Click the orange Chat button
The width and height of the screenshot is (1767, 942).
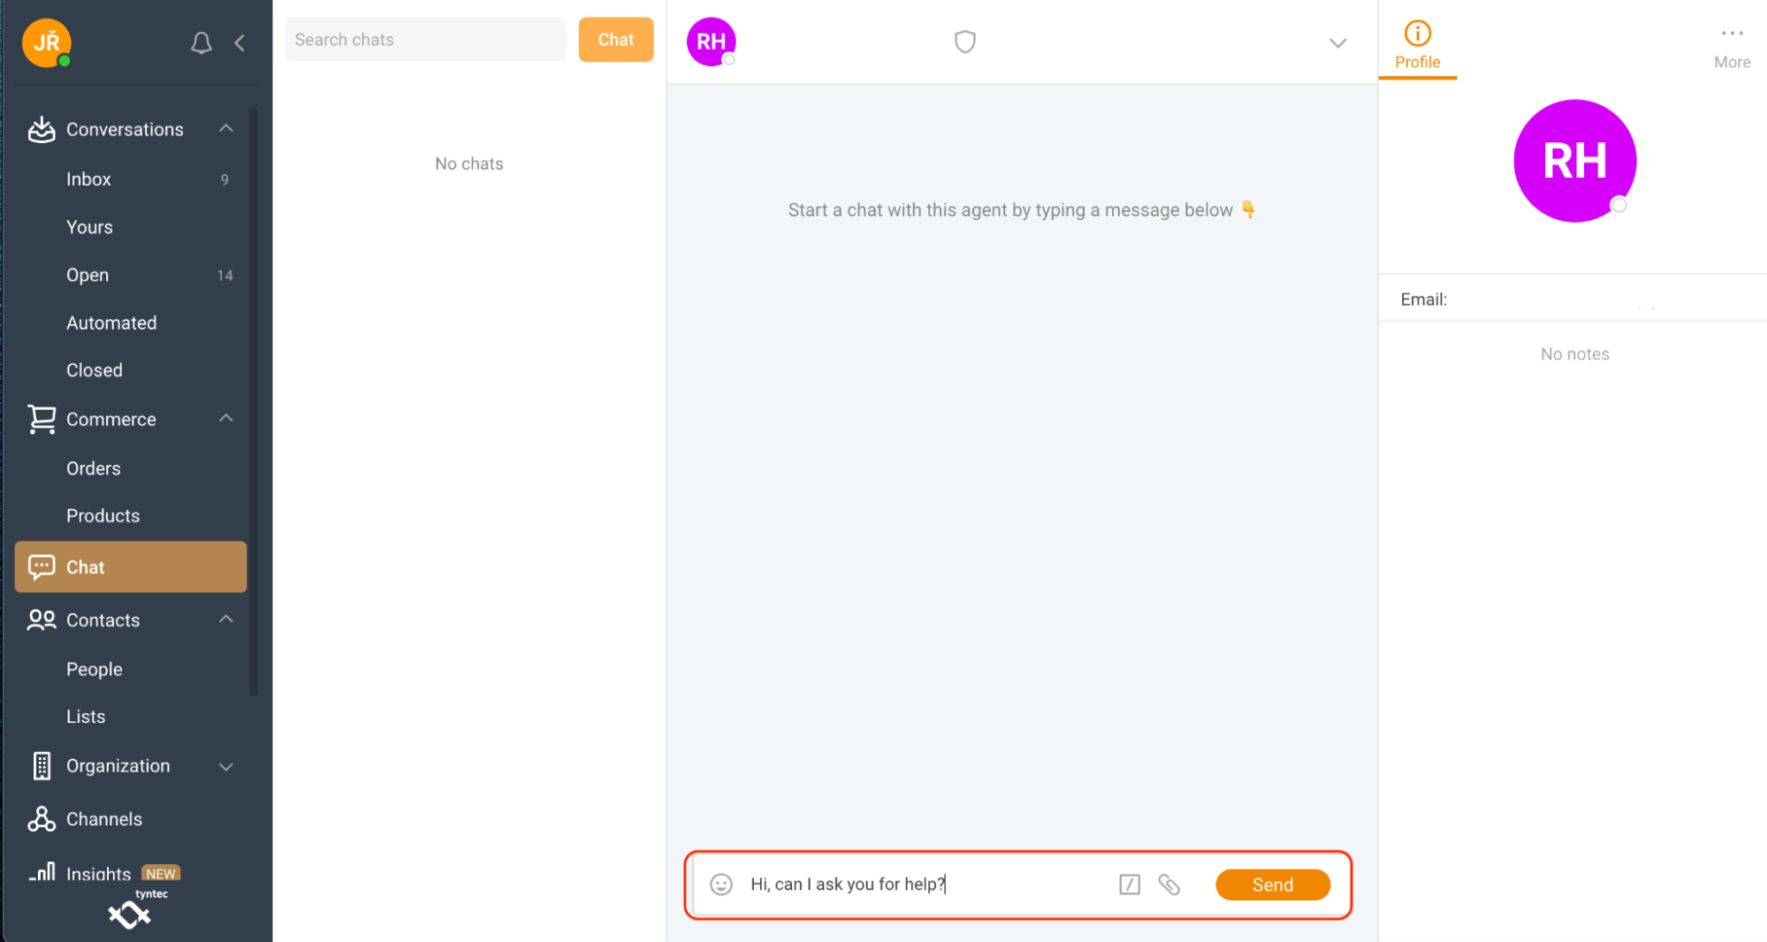[616, 40]
